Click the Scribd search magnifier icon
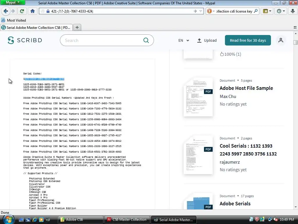The image size is (298, 224). point(146,40)
